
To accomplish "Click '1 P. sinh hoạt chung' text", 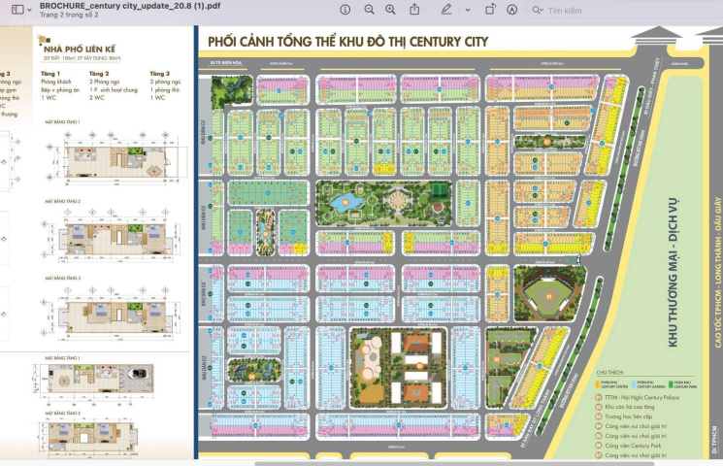I will (114, 90).
